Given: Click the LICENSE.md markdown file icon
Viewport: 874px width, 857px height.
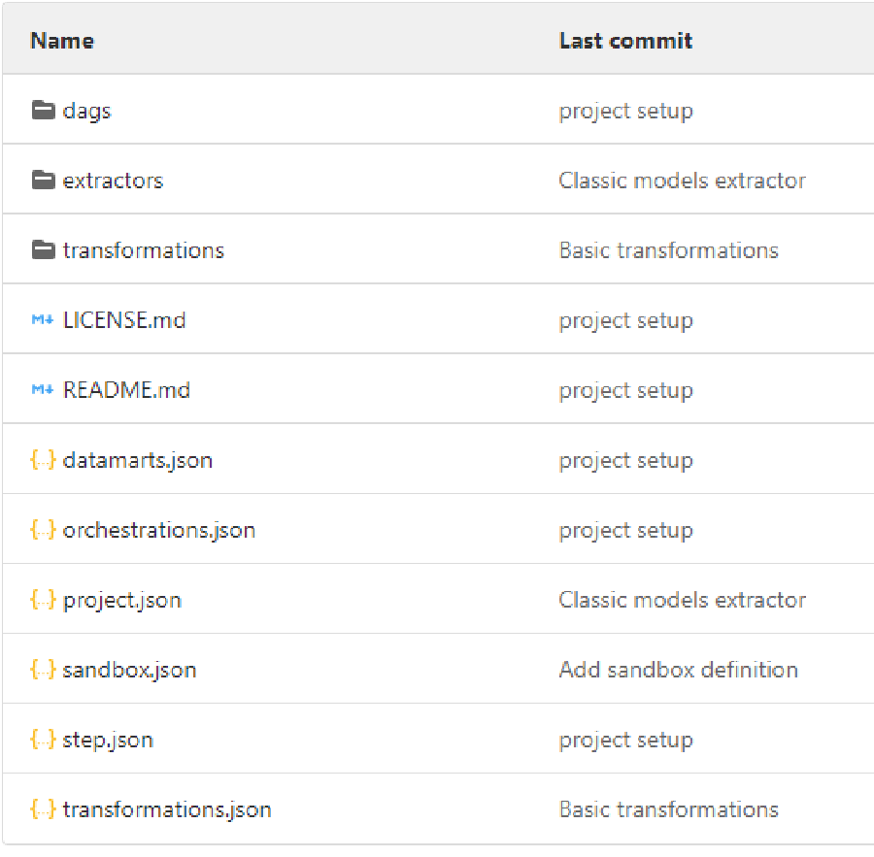Looking at the screenshot, I should point(43,320).
